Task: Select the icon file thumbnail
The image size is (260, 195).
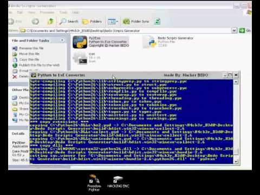Action: click(80, 58)
